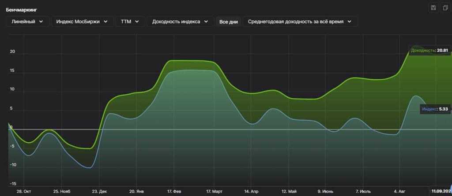Click the 20 value on vertical axis

(12, 52)
